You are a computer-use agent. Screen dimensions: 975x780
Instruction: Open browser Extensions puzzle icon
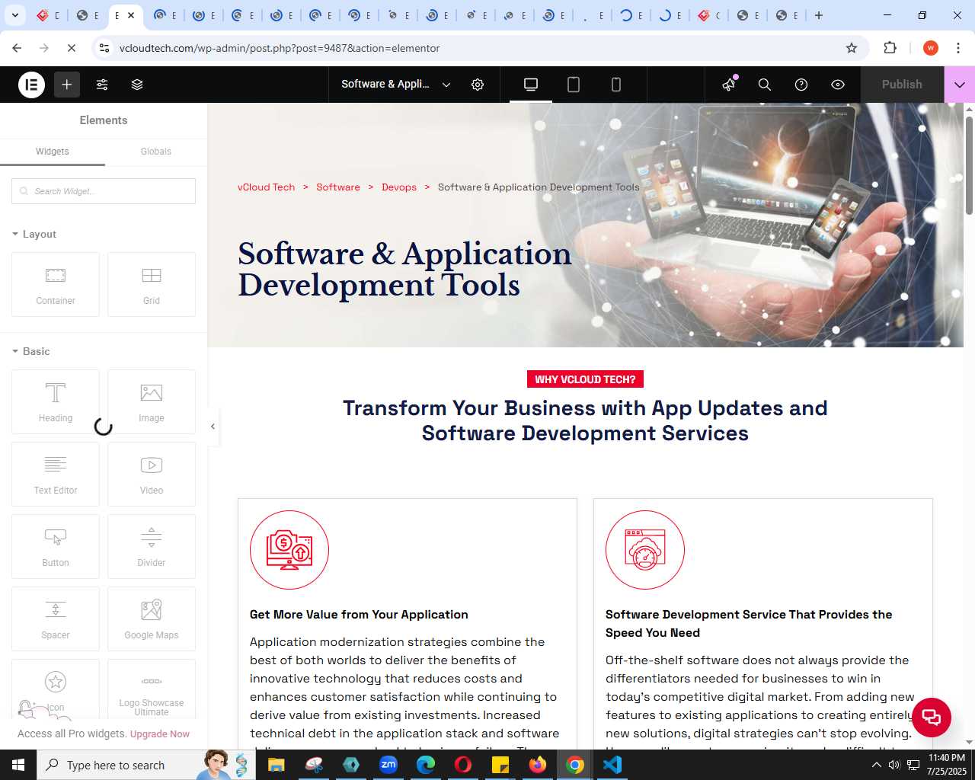[890, 48]
